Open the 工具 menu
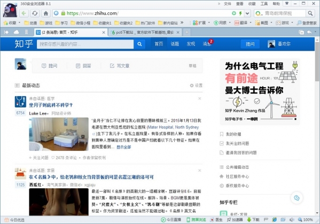Screen dimensions: 320x224 pyautogui.click(x=264, y=4)
